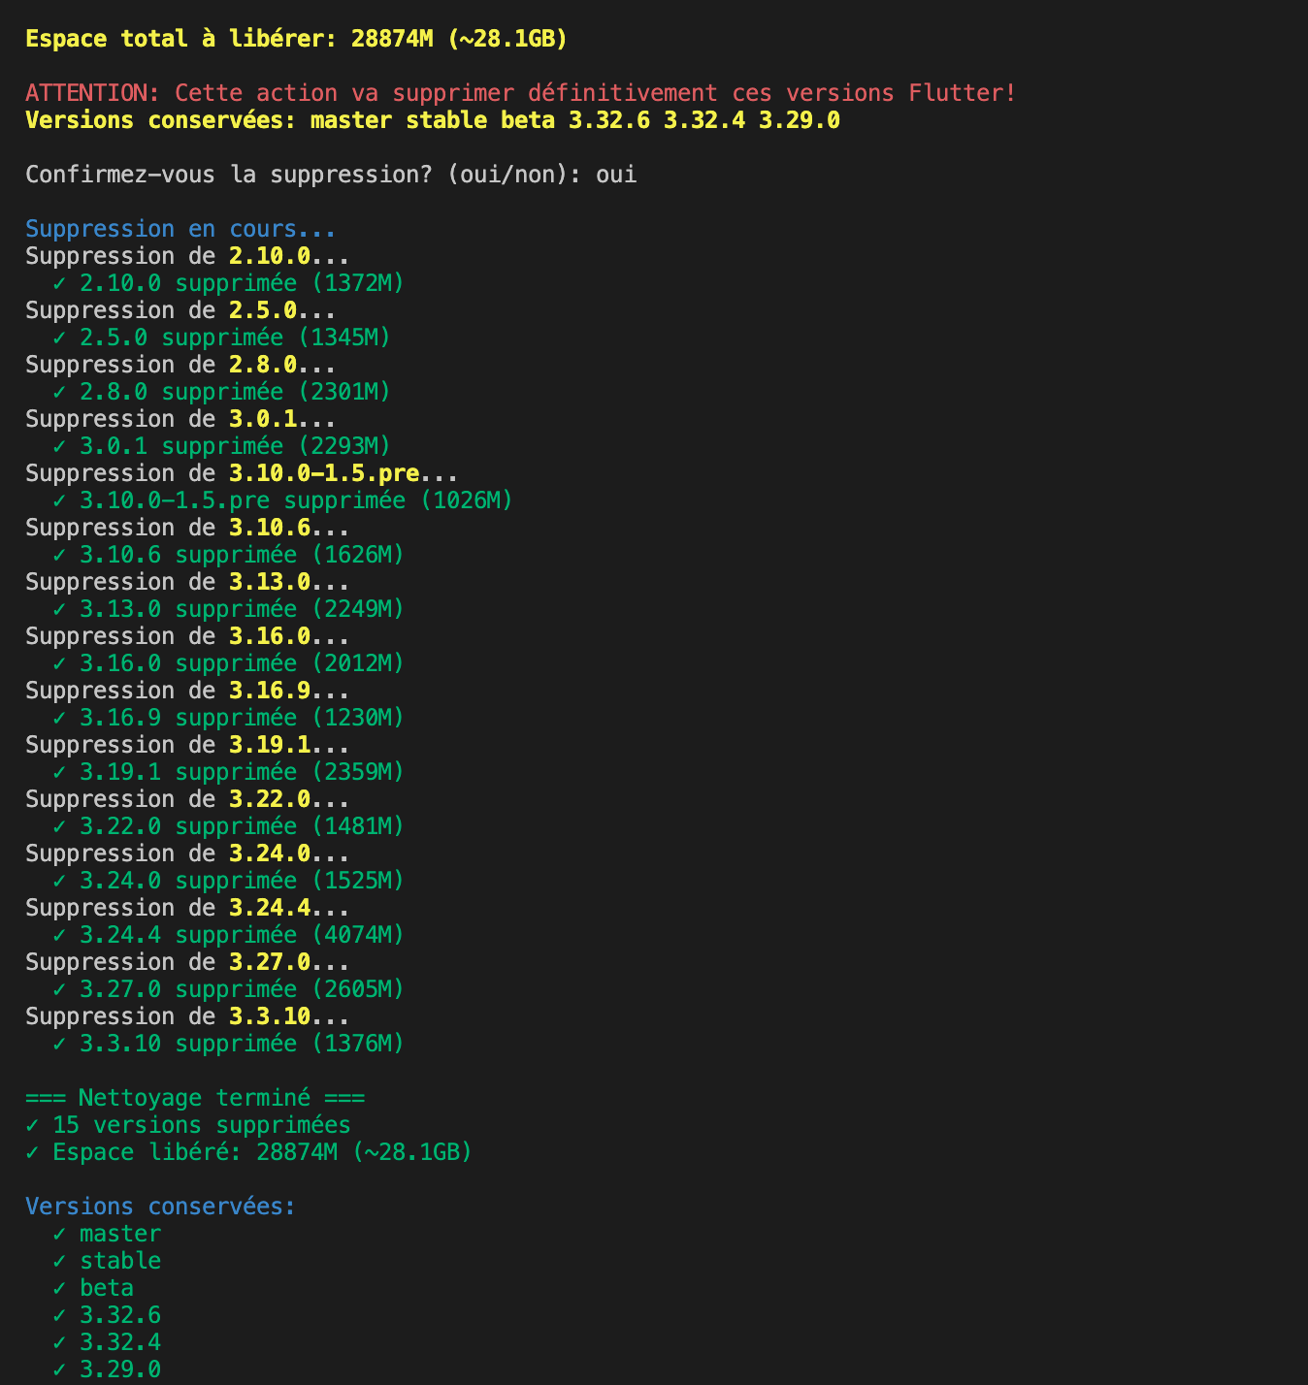Click '2.10.0 supprimée (1372M)' result line
This screenshot has width=1308, height=1385.
[228, 283]
